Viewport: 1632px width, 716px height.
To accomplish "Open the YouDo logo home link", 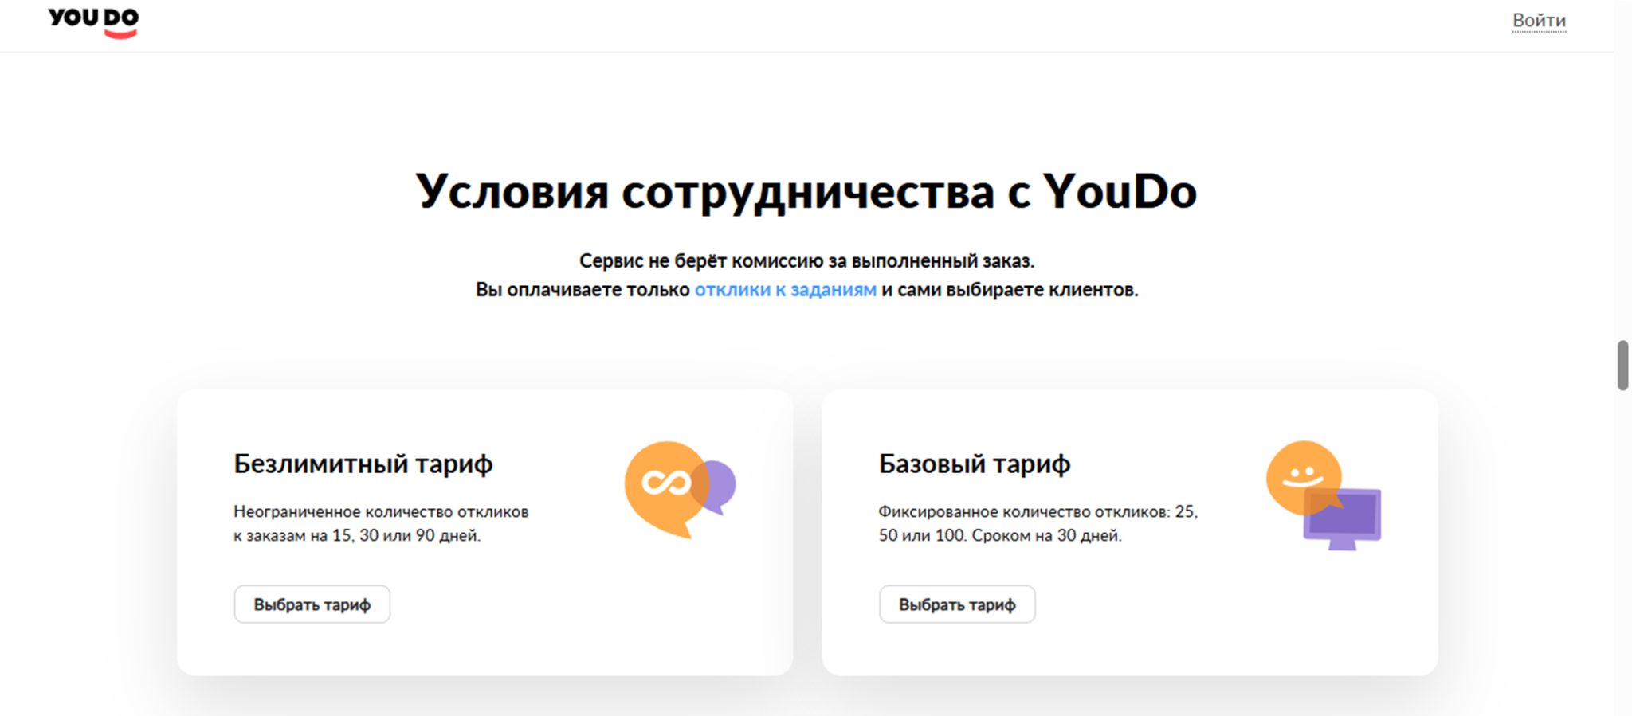I will tap(93, 22).
